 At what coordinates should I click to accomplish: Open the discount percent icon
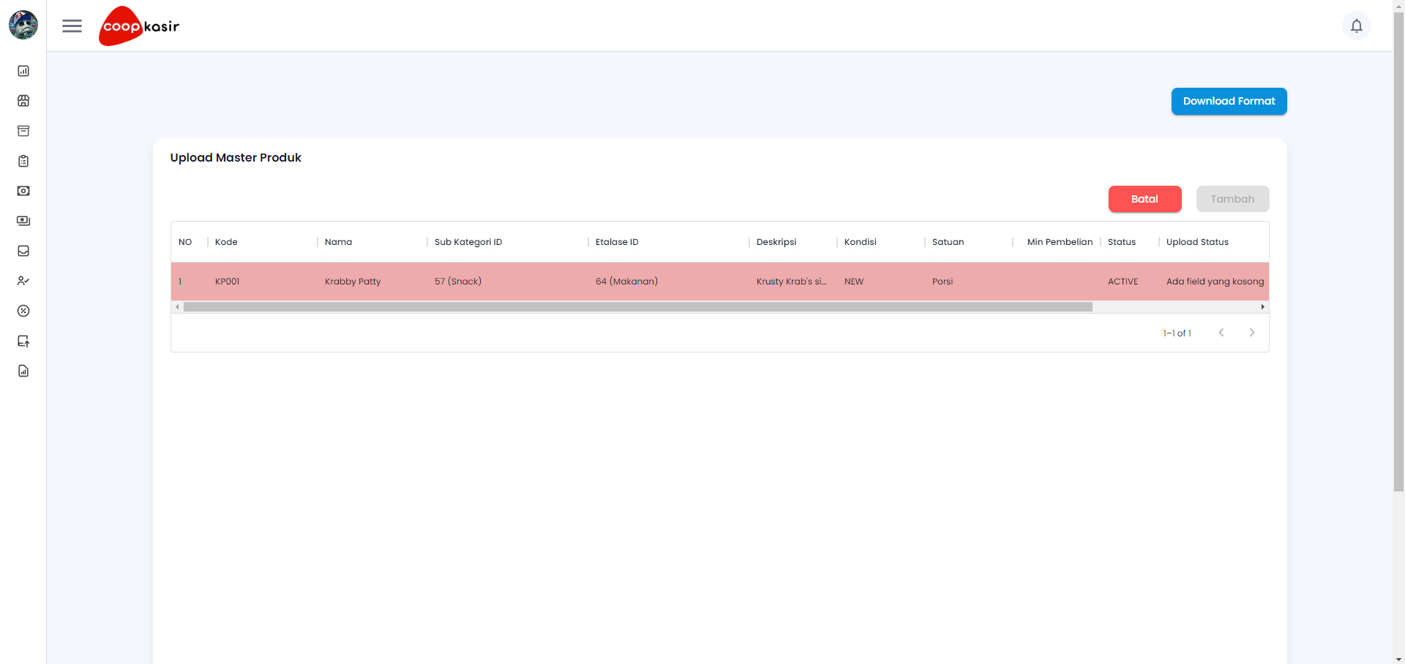click(23, 311)
